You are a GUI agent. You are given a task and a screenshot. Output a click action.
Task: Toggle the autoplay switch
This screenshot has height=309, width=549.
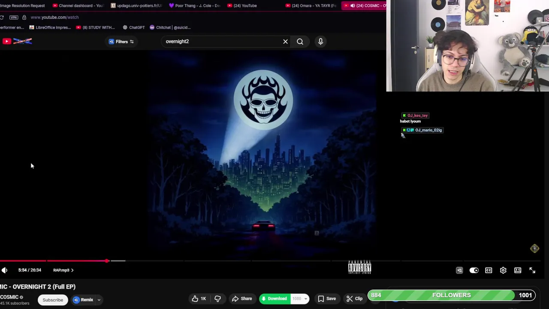474,270
